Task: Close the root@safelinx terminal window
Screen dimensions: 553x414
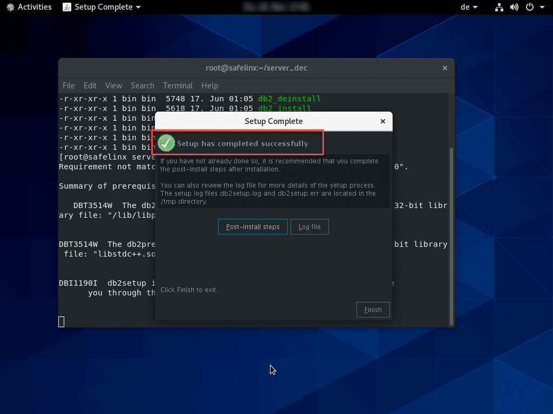Action: tap(445, 68)
